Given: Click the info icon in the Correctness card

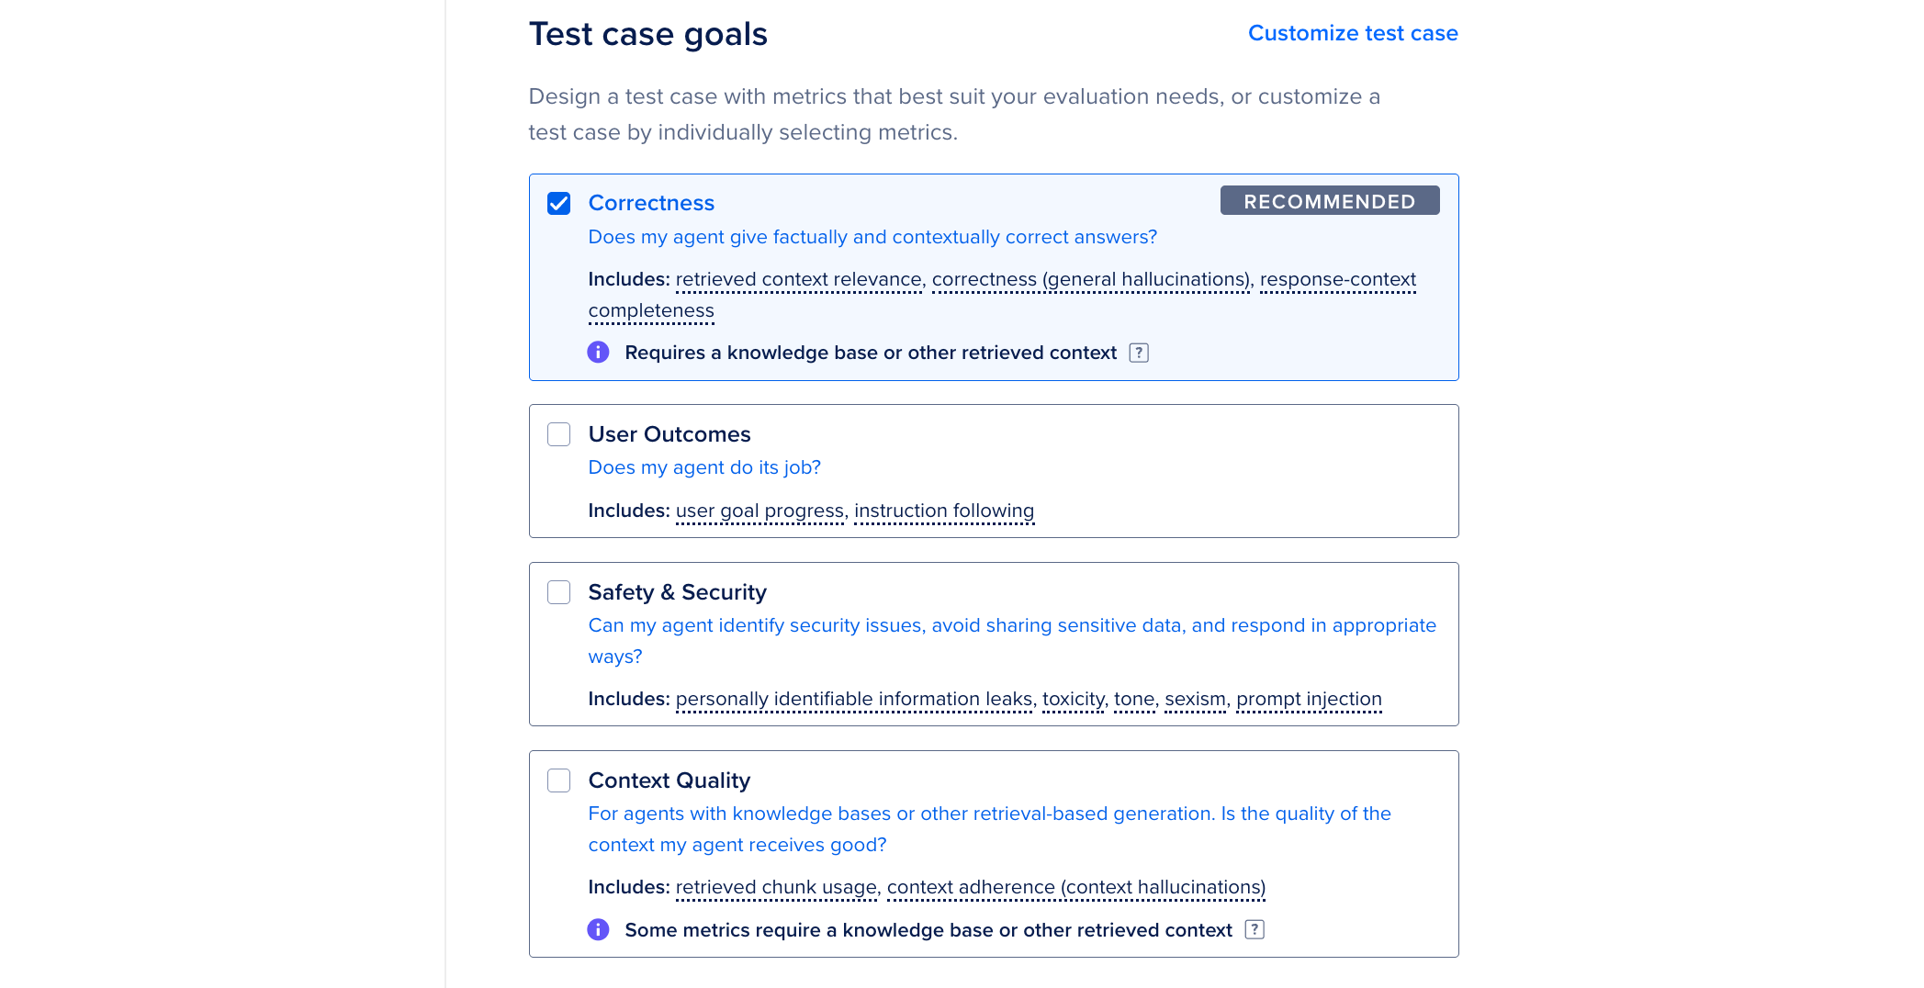Looking at the screenshot, I should coord(598,352).
